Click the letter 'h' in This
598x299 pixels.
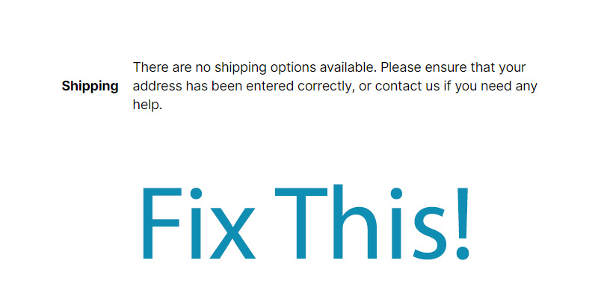[x=355, y=222]
